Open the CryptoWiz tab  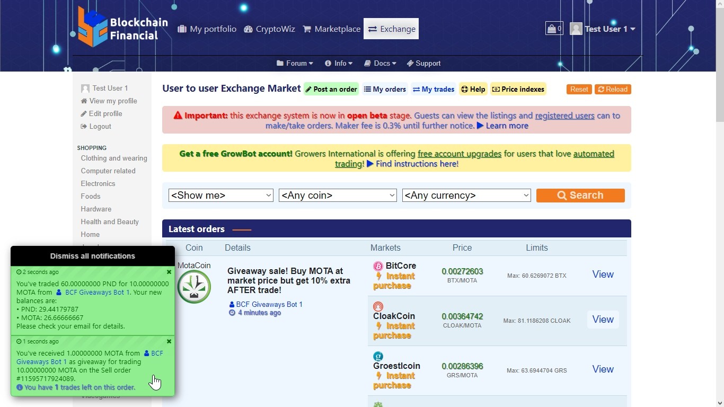click(269, 29)
